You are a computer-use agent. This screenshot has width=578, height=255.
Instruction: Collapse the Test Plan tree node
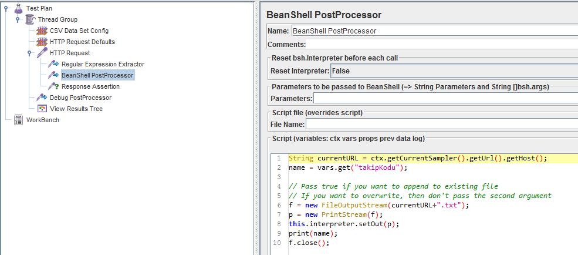6,8
